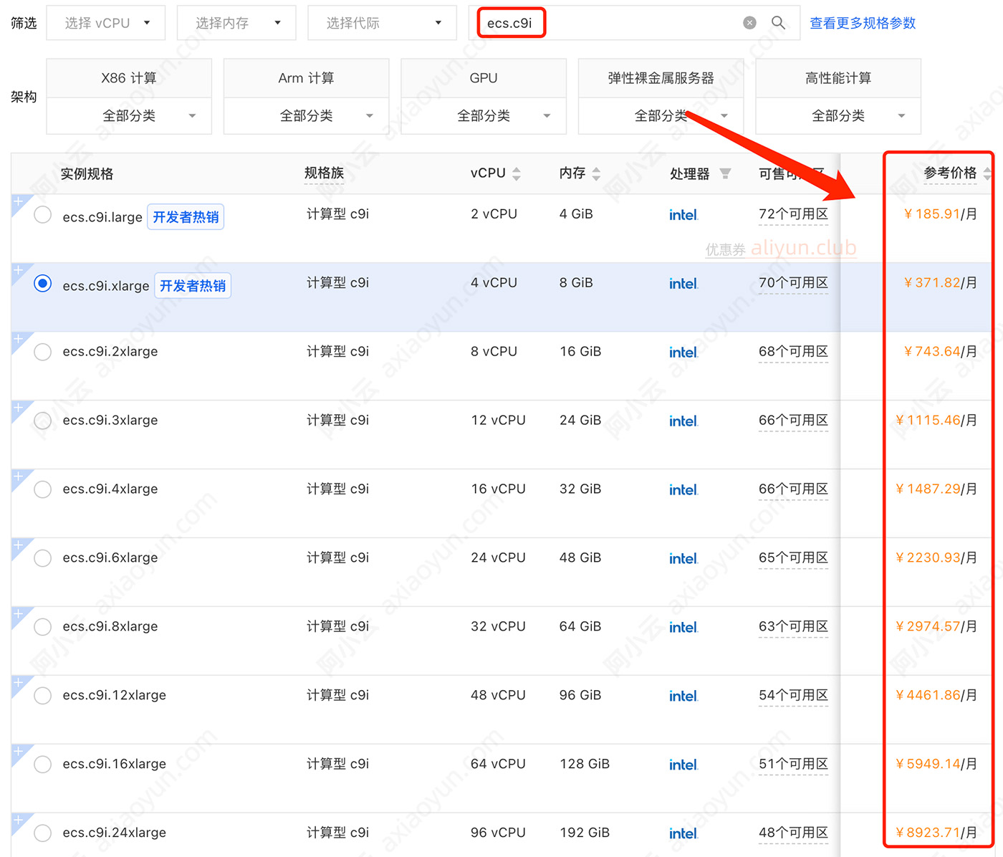The width and height of the screenshot is (1003, 857).
Task: Open 查看更多规格参数 link
Action: (863, 23)
